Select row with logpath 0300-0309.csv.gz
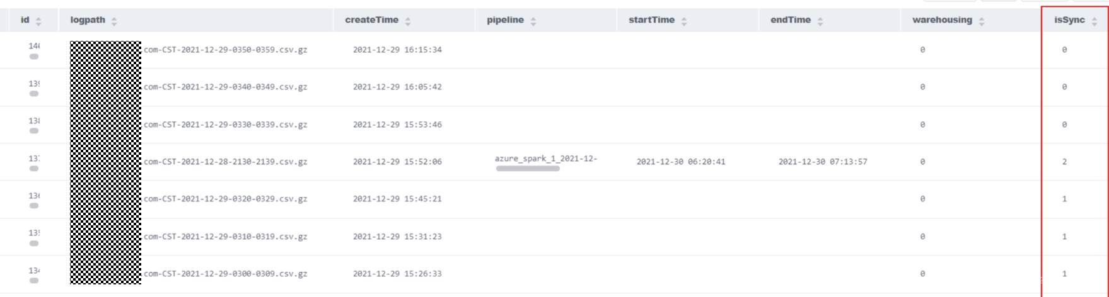This screenshot has width=1109, height=297. (x=225, y=274)
